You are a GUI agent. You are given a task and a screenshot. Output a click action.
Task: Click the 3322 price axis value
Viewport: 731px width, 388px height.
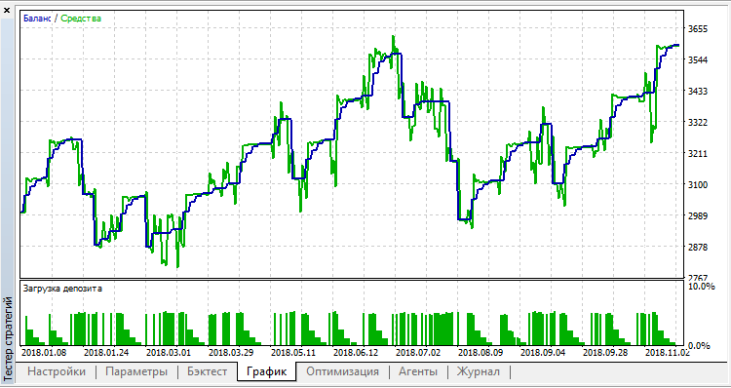click(x=698, y=122)
